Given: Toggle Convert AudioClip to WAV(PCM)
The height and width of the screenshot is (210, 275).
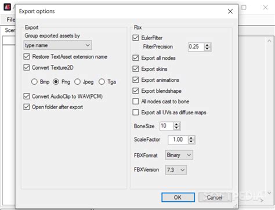Looking at the screenshot, I should point(27,96).
